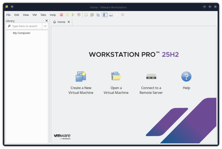The height and width of the screenshot is (149, 222).
Task: Open the Tabs menu
Action: (x=43, y=15)
